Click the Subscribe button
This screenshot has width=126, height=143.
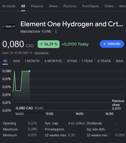112,44
